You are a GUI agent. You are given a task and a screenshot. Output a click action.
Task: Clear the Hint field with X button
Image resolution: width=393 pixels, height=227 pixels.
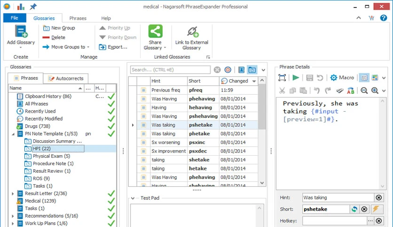pos(379,197)
